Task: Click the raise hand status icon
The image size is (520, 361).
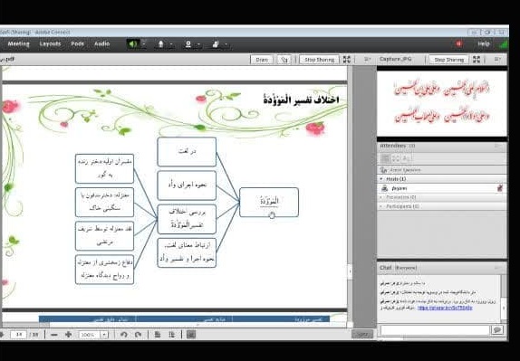Action: pyautogui.click(x=216, y=44)
